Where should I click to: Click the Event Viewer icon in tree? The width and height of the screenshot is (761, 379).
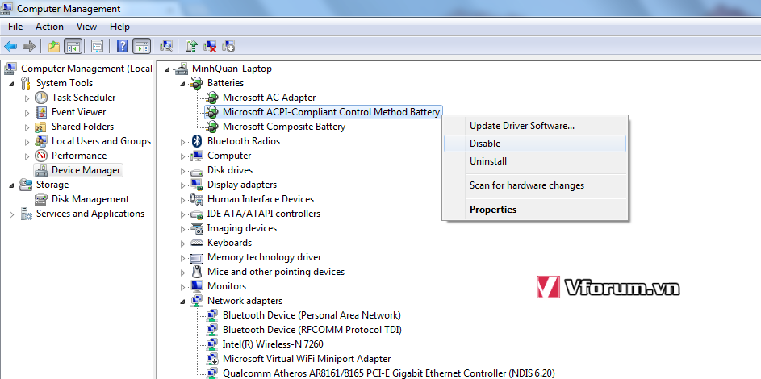41,112
